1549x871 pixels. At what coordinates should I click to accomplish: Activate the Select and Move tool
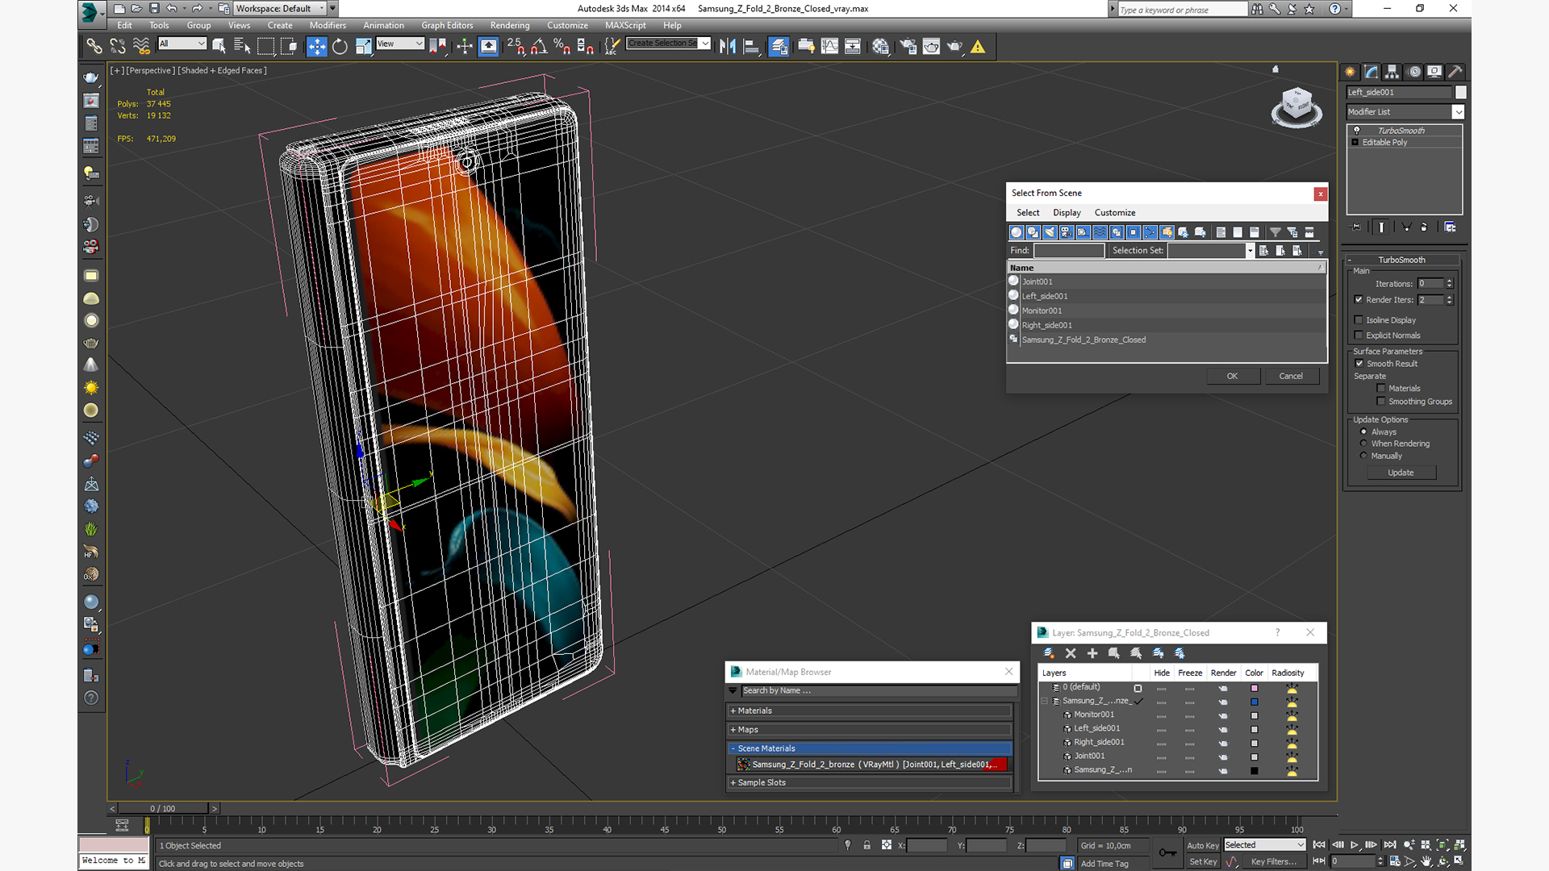point(317,47)
